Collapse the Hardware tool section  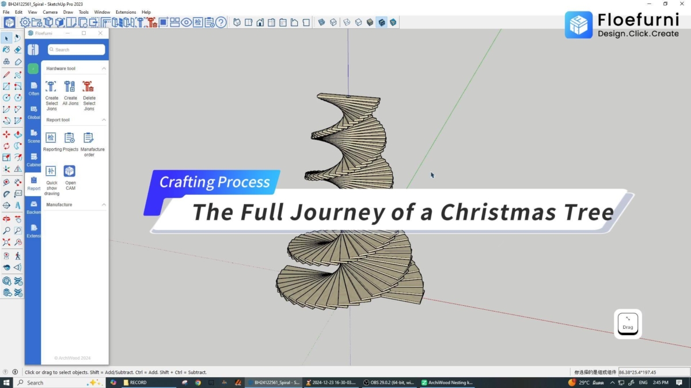(104, 68)
